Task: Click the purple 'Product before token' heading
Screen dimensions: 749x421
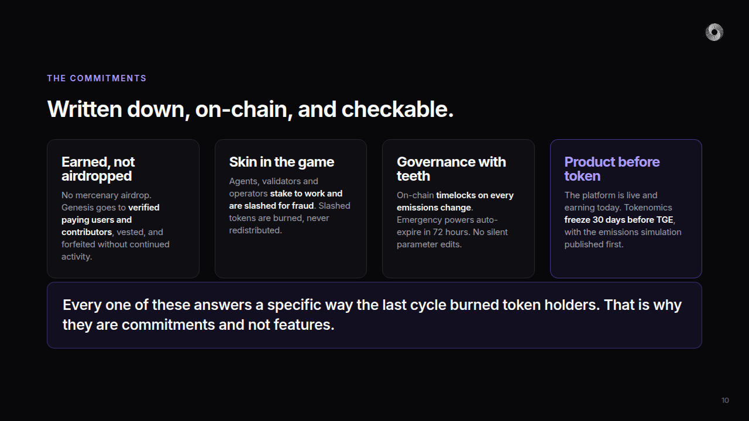Action: 612,169
